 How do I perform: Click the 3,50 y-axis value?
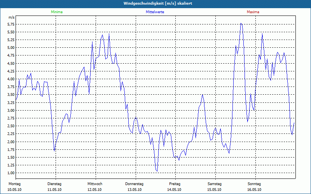coord(11,95)
